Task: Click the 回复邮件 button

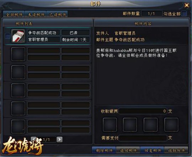Action: point(152,150)
